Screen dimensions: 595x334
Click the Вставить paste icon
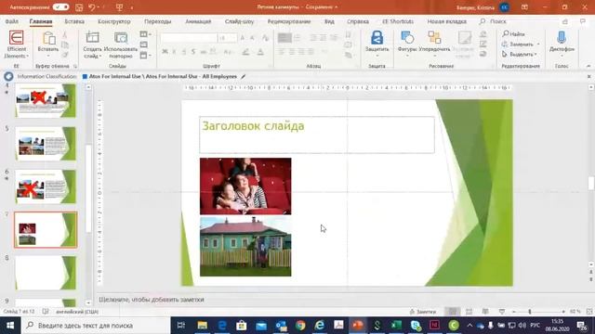pyautogui.click(x=48, y=39)
